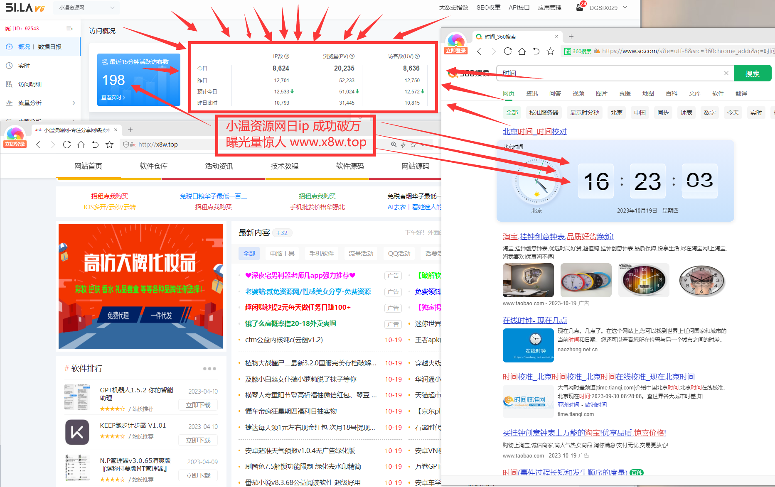This screenshot has height=487, width=775.
Task: Refresh the x8w.top page
Action: (x=66, y=144)
